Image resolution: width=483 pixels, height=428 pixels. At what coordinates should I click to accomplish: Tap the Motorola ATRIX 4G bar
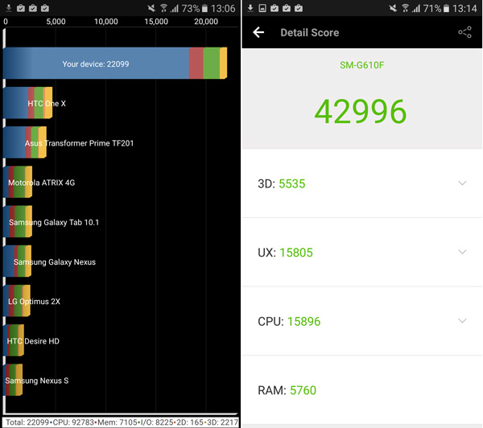point(18,182)
